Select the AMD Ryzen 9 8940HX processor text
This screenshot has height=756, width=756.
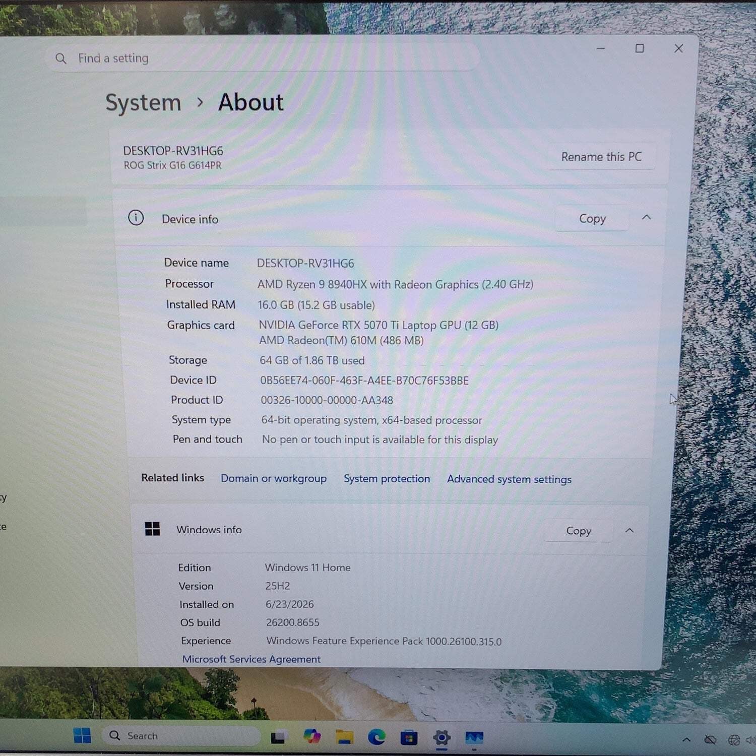click(x=395, y=285)
